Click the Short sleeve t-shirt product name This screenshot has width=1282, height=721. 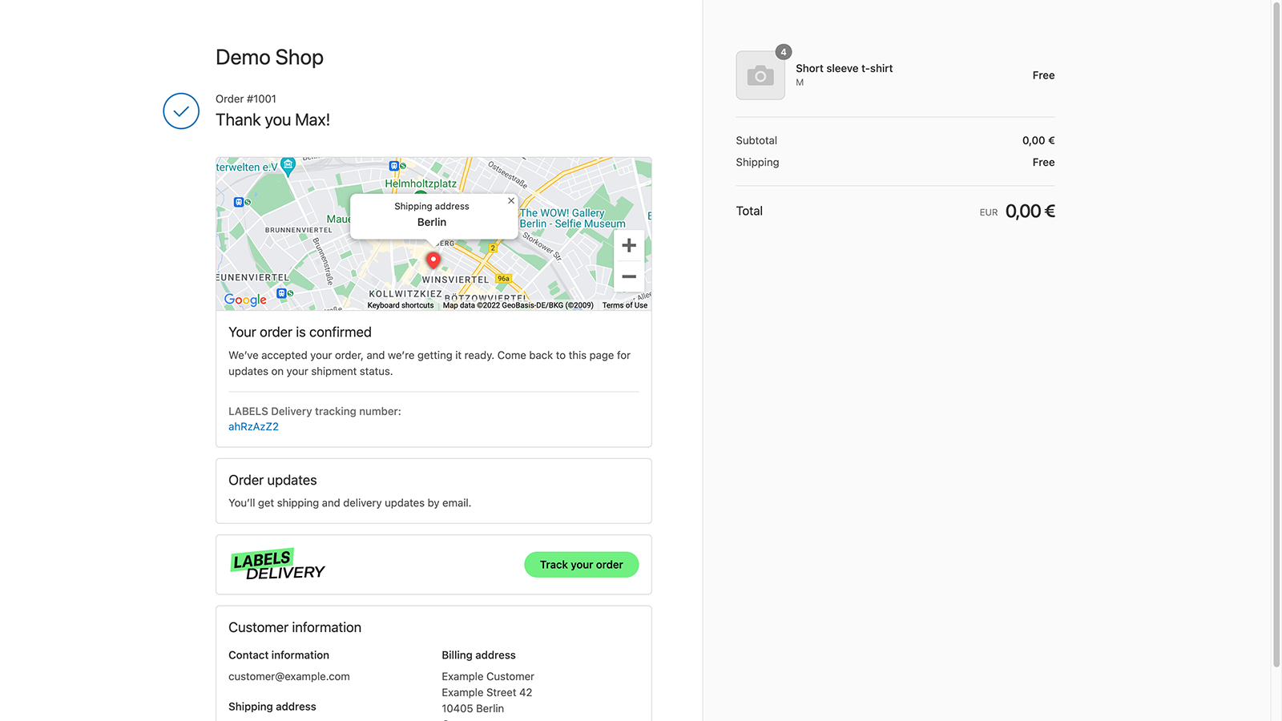[844, 69]
